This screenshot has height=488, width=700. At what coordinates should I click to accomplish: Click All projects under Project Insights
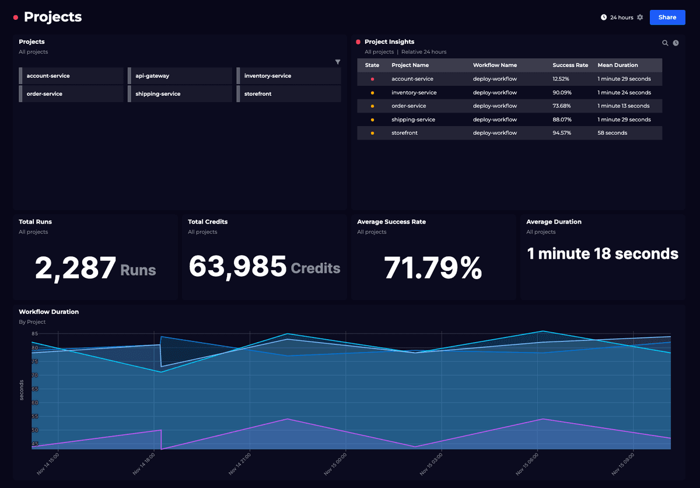tap(379, 51)
